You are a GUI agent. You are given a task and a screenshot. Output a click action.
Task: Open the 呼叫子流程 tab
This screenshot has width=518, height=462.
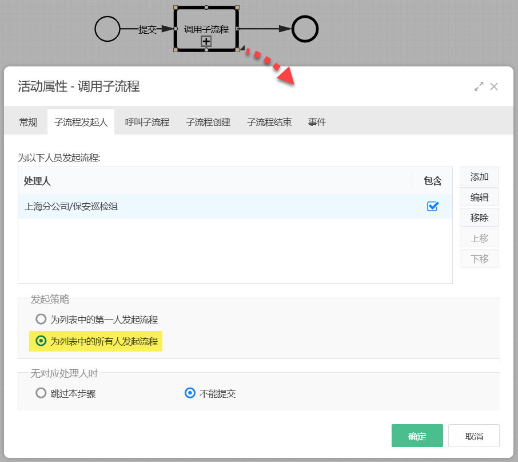tap(146, 122)
